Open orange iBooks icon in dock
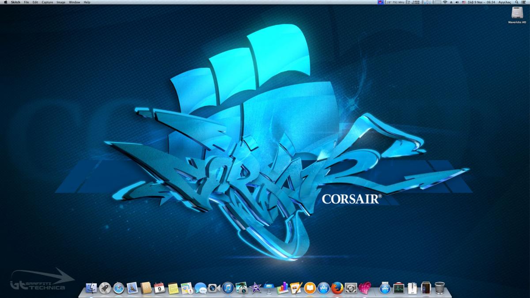This screenshot has height=298, width=530. pyautogui.click(x=310, y=288)
